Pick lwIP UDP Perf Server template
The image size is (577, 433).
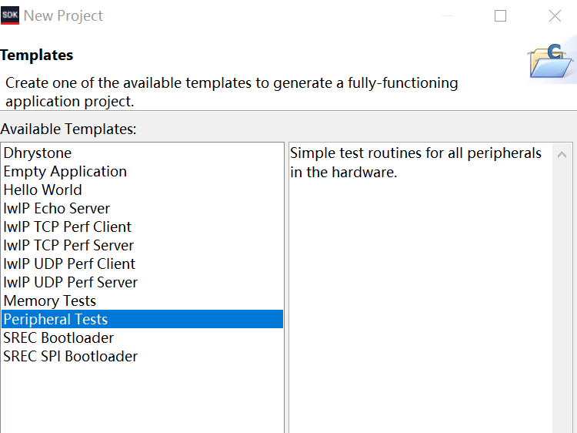point(70,283)
